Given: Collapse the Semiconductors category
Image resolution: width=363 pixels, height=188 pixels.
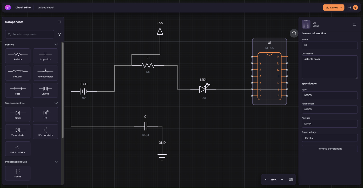Looking at the screenshot, I should [56, 103].
